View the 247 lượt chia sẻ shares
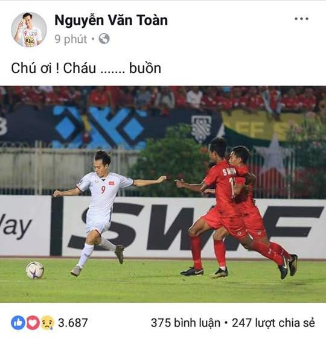Image resolution: width=326 pixels, height=339 pixels. click(273, 323)
